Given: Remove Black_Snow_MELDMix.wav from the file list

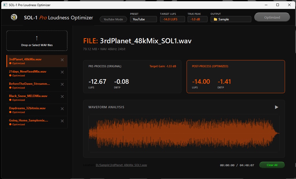Looking at the screenshot, I should click(x=62, y=96).
